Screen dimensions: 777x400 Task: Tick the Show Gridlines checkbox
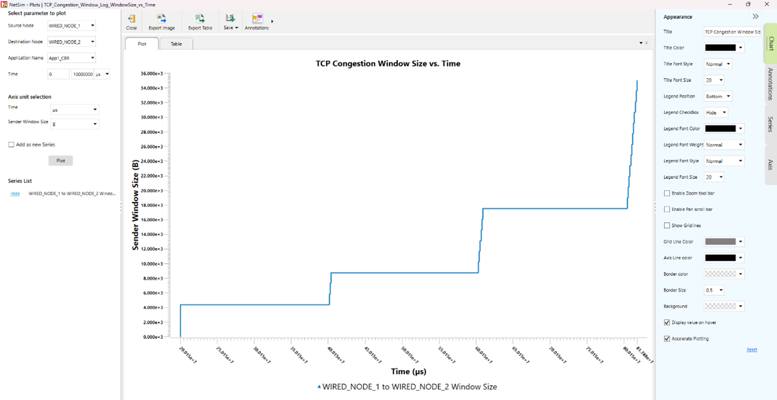667,226
